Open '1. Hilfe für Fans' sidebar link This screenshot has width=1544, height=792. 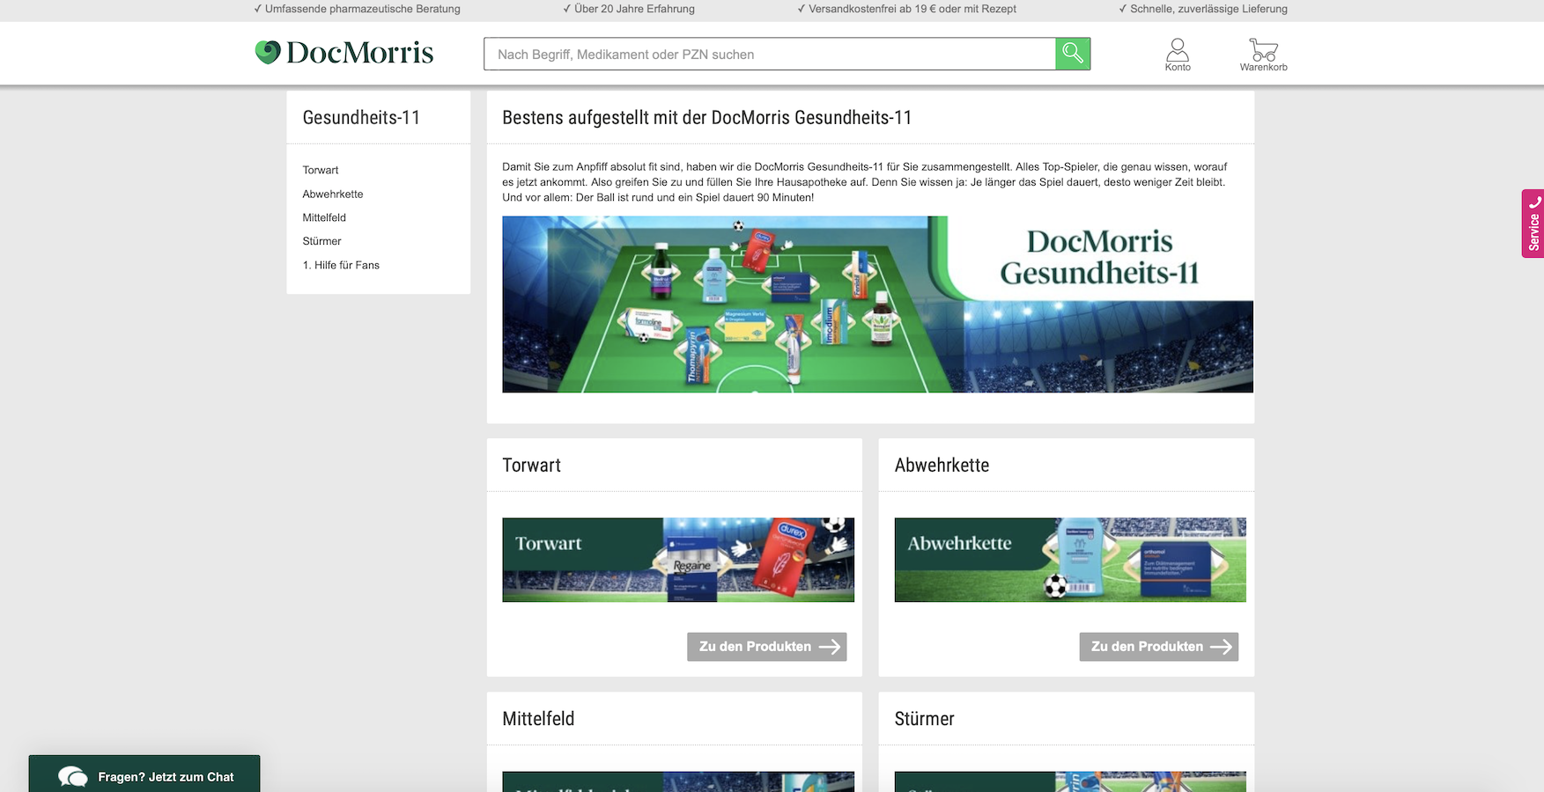point(341,265)
